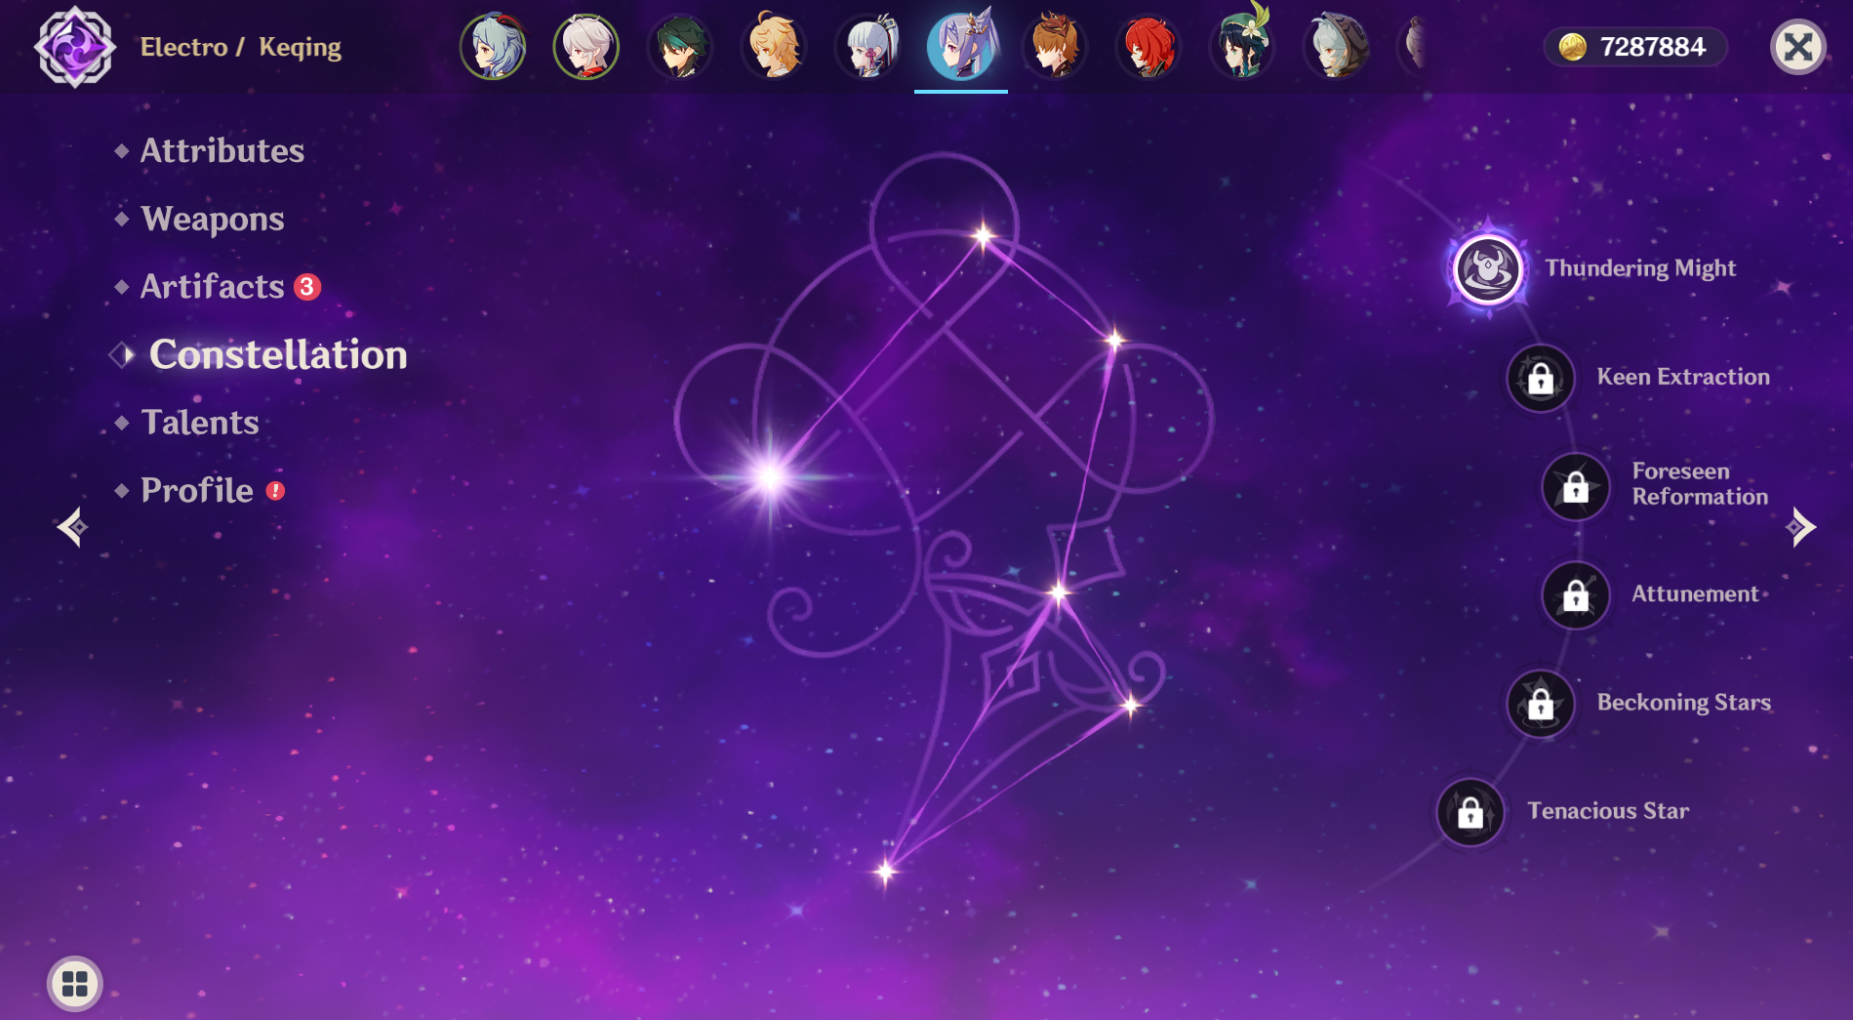Open the locked Foreseen Reformation node

click(1576, 486)
